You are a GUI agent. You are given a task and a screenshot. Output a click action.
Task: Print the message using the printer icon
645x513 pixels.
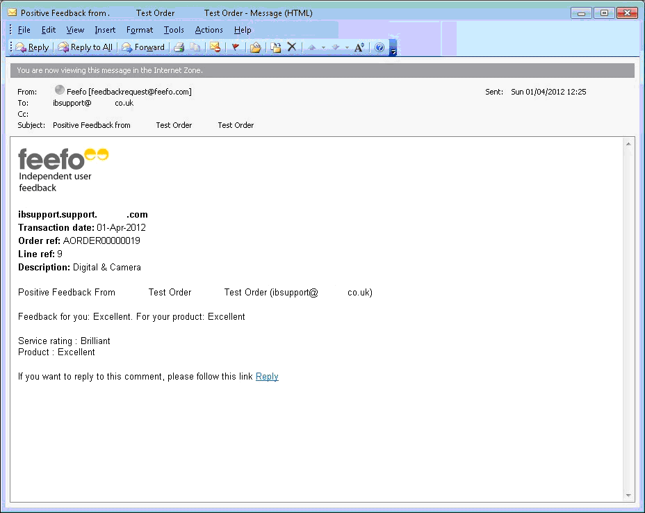coord(179,47)
